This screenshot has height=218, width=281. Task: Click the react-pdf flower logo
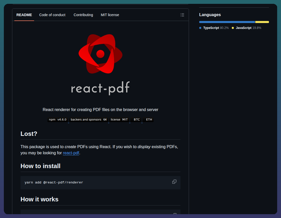coord(100,54)
